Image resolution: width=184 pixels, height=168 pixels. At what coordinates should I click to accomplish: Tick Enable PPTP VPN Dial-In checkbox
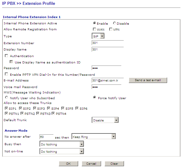pos(6,75)
